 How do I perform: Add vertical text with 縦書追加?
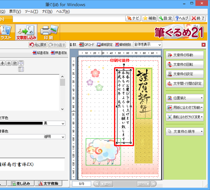point(40,53)
